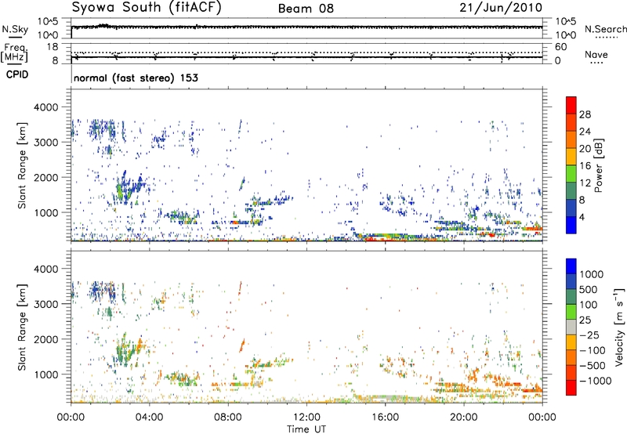This screenshot has height=434, width=627.
Task: Click the 'Syowa South (fitACF)' title
Action: 146,8
